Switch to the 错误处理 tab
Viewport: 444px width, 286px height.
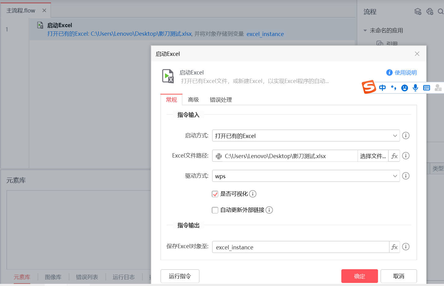221,100
